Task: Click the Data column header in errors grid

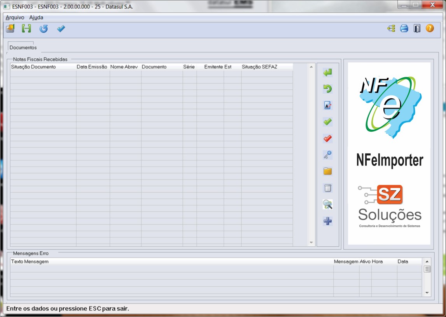Action: pyautogui.click(x=409, y=261)
